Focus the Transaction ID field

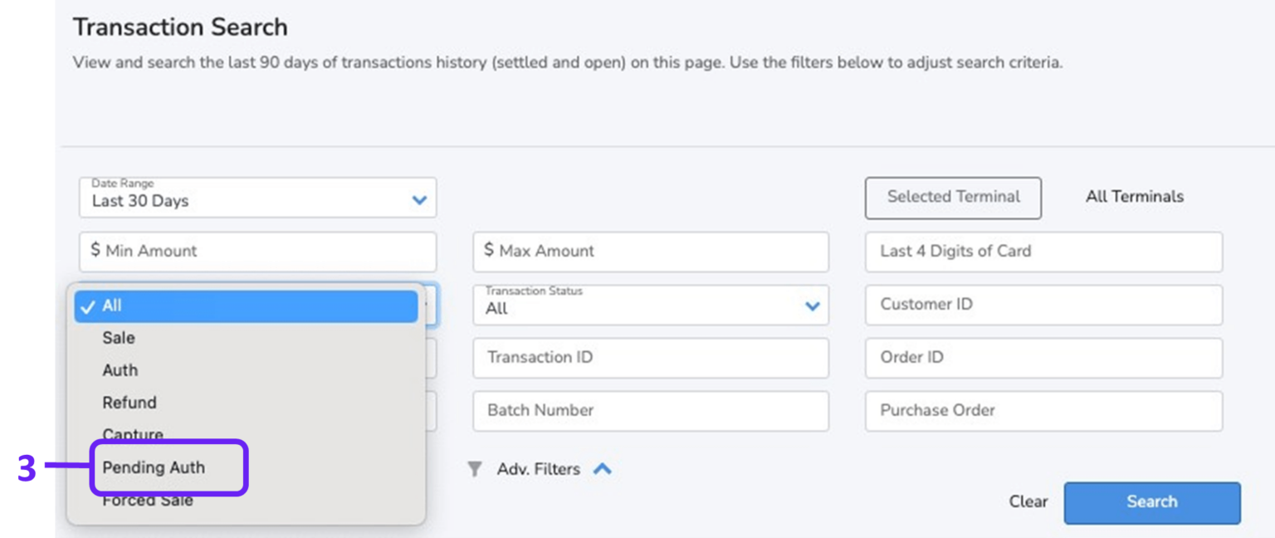650,358
